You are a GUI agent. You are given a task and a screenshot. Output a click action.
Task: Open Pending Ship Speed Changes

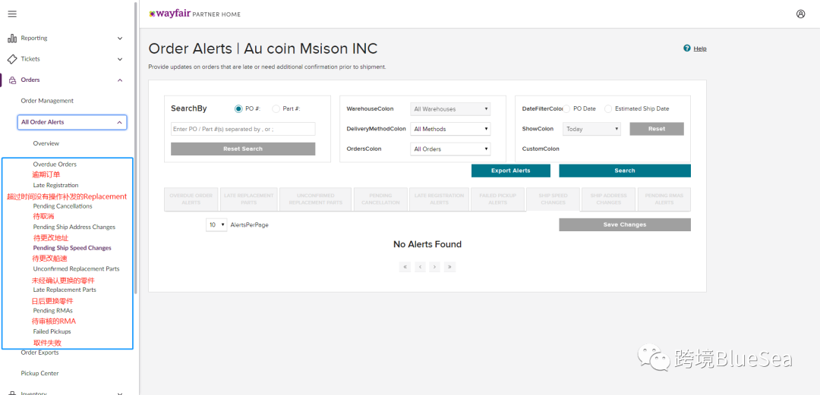pos(71,248)
